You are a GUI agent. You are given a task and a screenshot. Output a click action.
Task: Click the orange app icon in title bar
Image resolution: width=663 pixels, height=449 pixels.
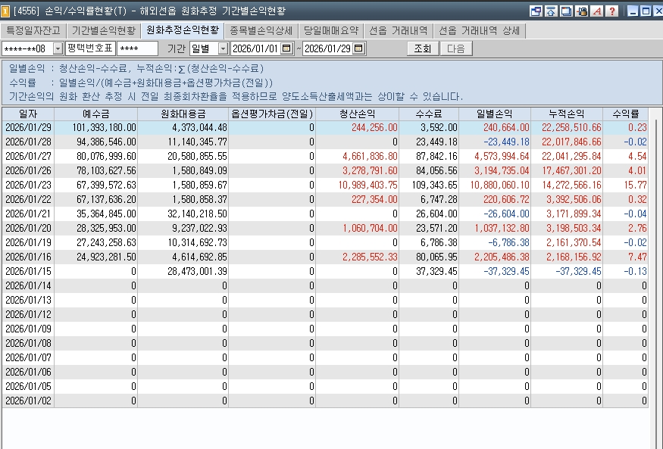pos(5,11)
